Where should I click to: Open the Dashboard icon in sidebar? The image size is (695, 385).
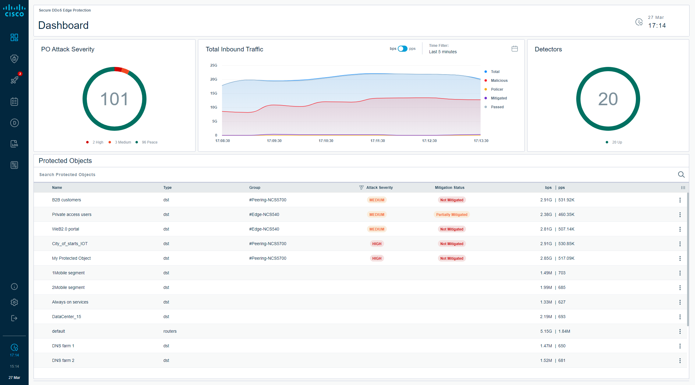pyautogui.click(x=14, y=37)
